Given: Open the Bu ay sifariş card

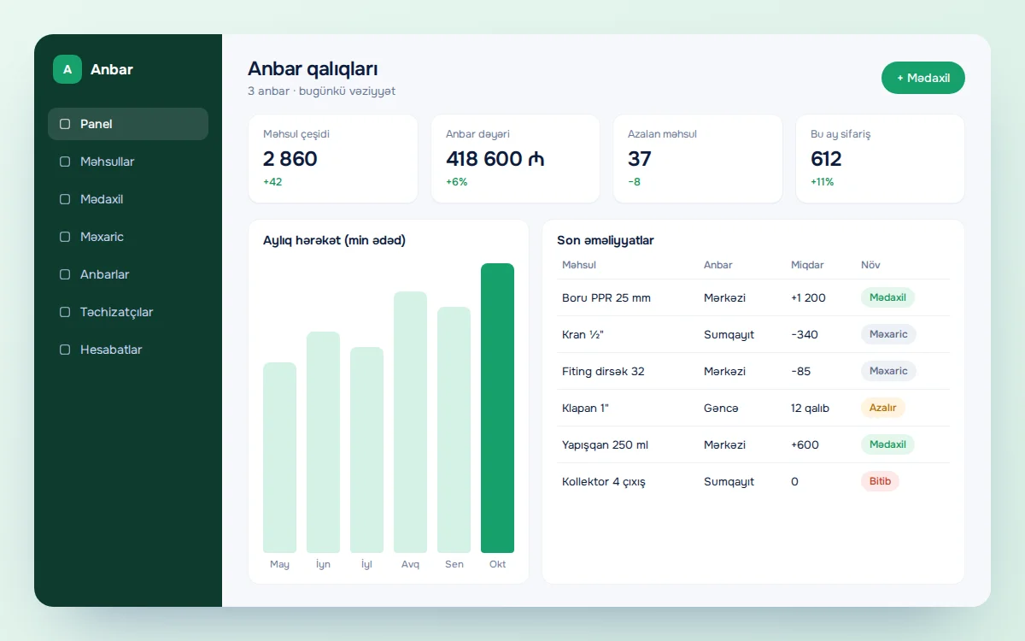Looking at the screenshot, I should (x=881, y=159).
